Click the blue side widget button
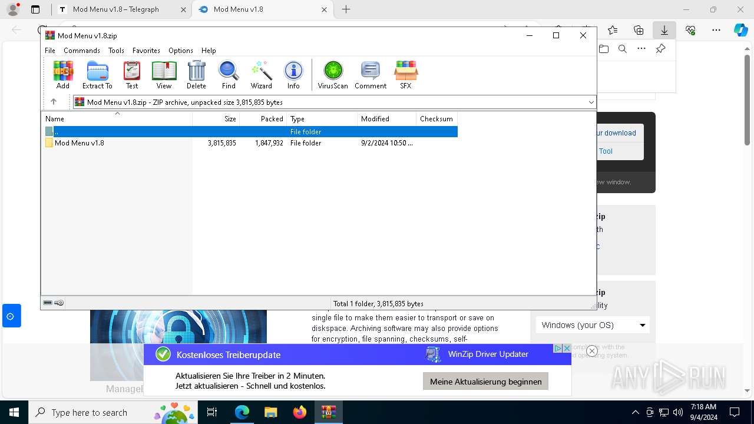Image resolution: width=754 pixels, height=424 pixels. tap(11, 316)
